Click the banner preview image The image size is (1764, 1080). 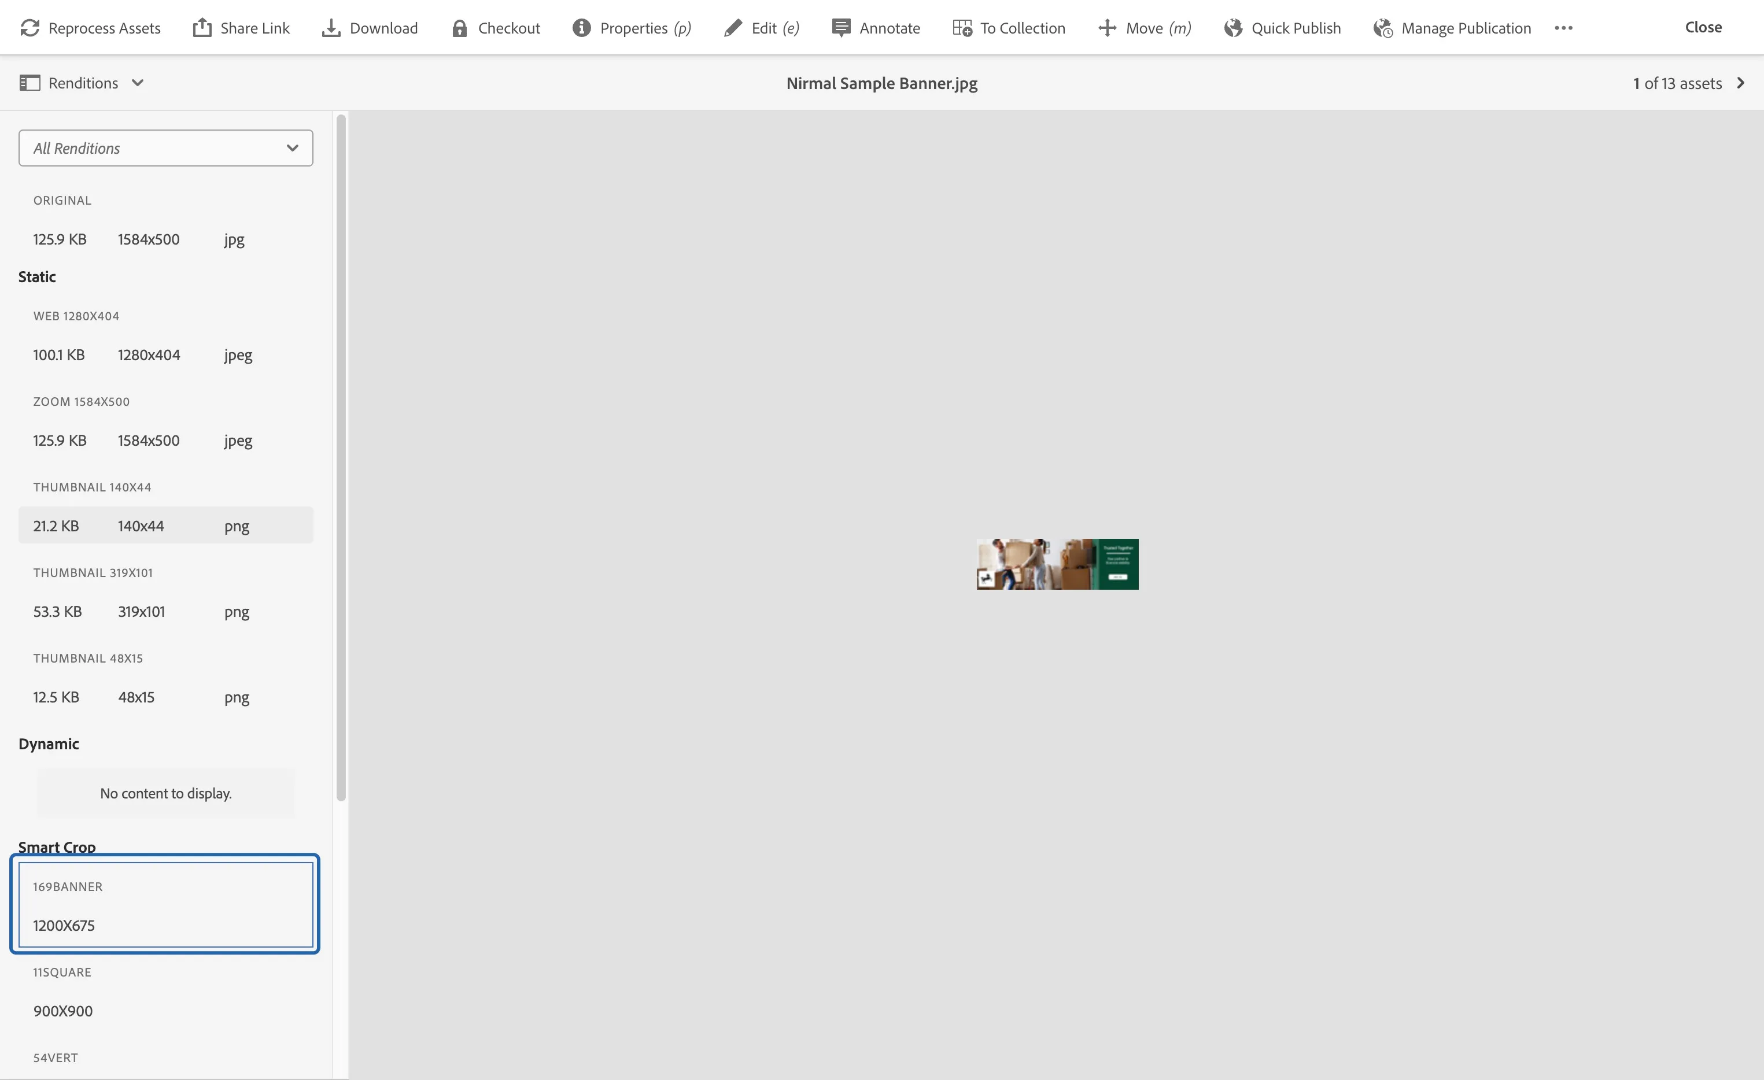(1057, 564)
